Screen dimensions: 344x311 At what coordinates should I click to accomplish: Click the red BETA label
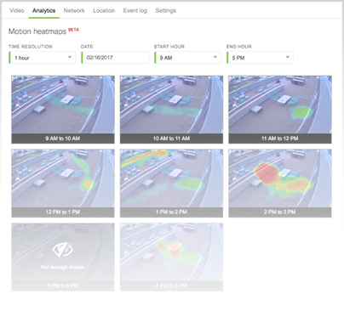(73, 30)
